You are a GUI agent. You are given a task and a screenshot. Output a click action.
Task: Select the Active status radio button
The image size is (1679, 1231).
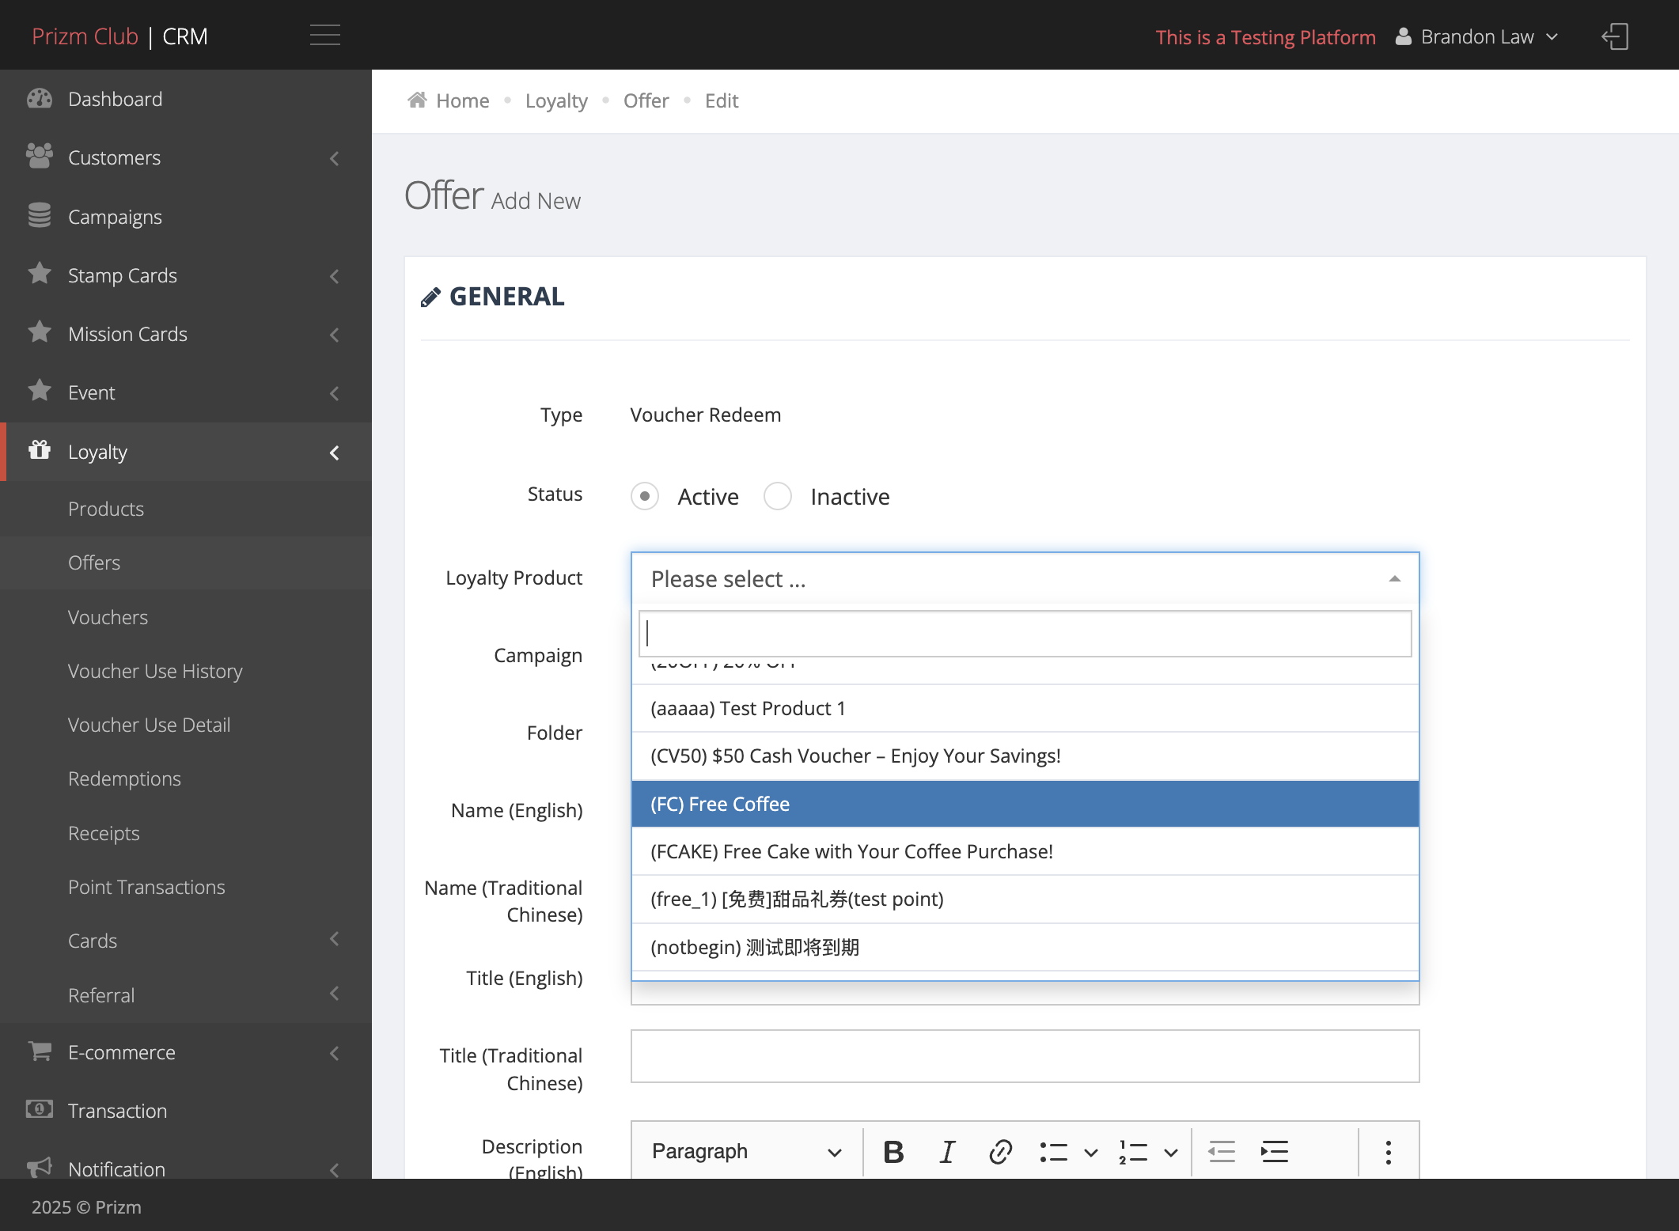[x=645, y=496]
